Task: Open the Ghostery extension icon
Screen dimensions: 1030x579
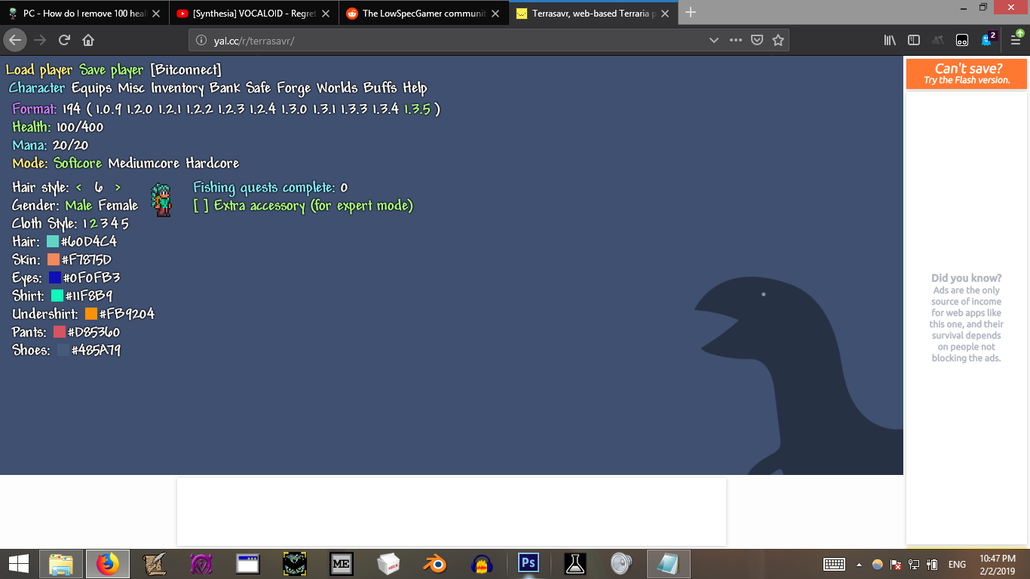Action: point(989,38)
